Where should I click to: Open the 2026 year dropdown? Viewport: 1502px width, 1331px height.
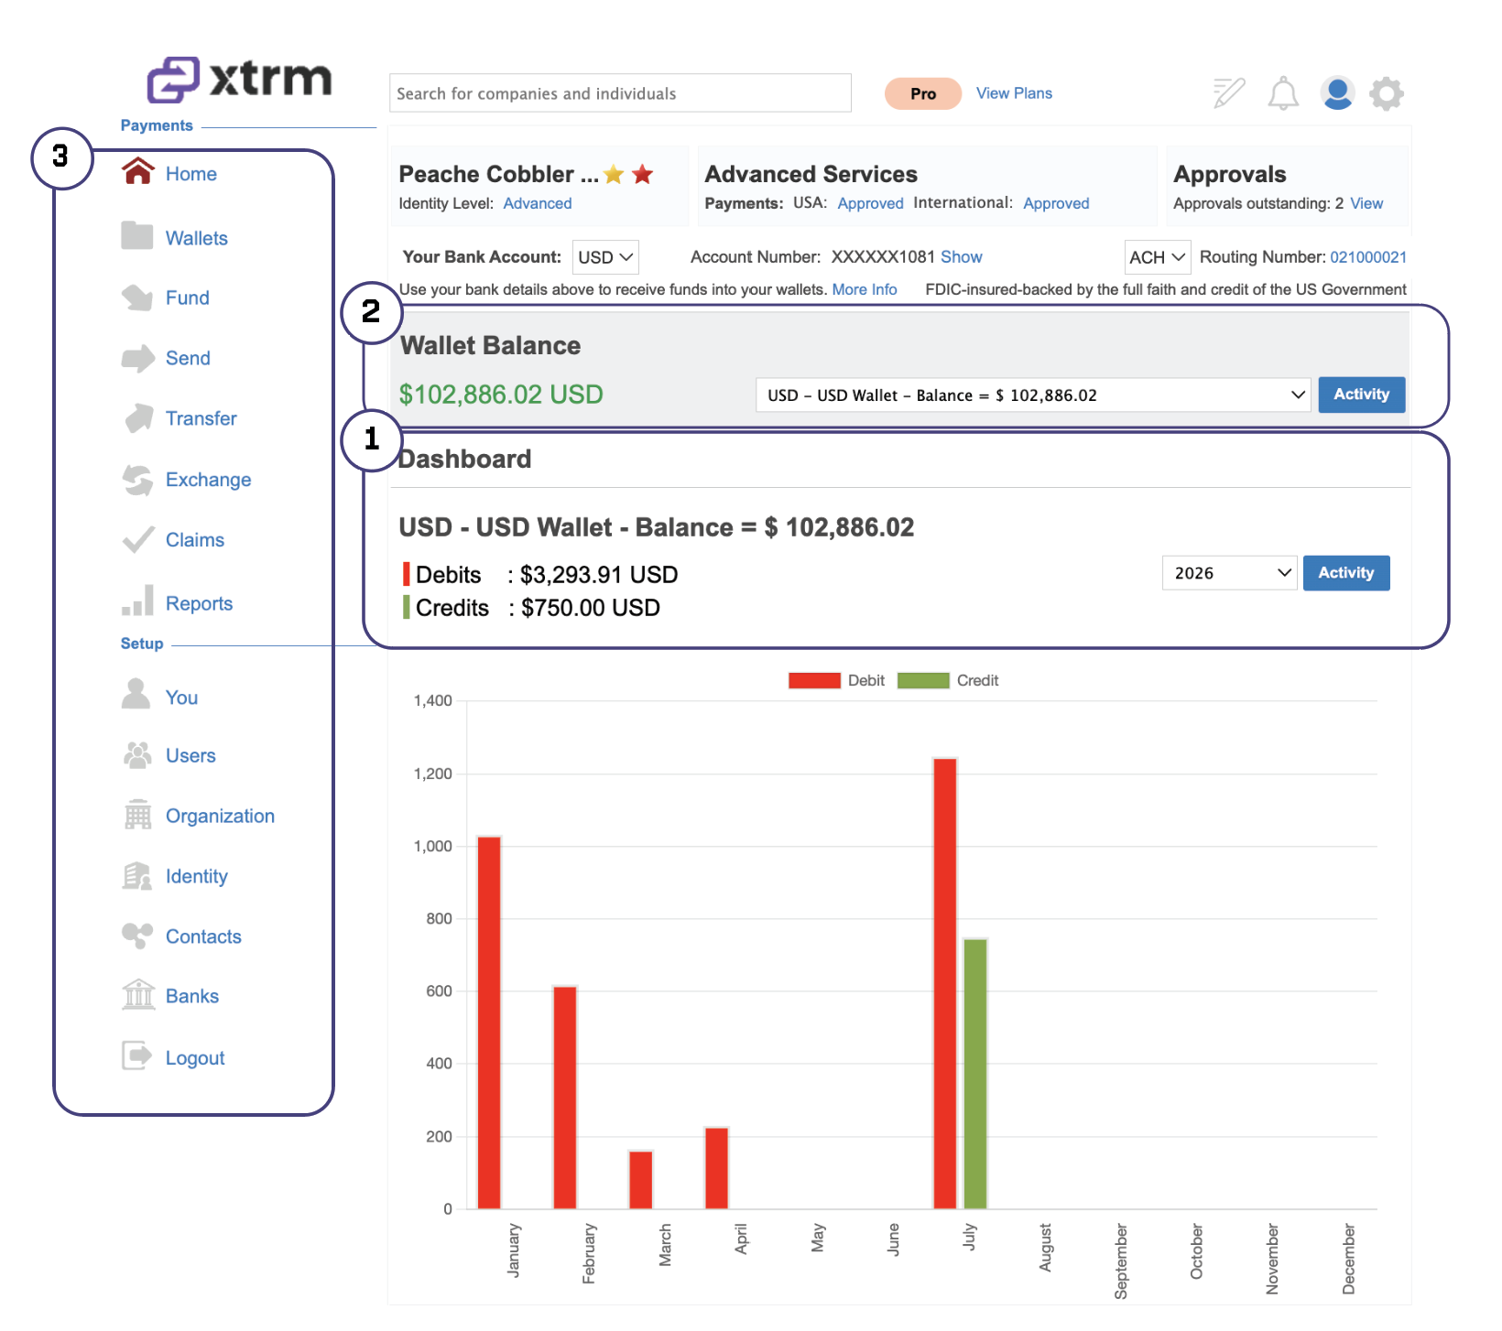1229,573
